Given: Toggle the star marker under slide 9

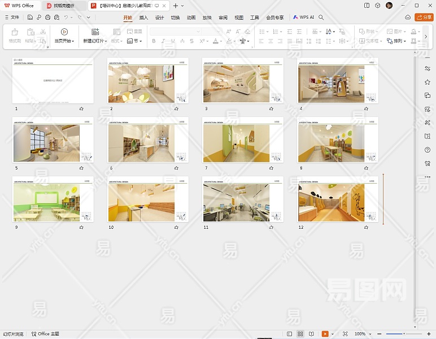Looking at the screenshot, I should (81, 227).
